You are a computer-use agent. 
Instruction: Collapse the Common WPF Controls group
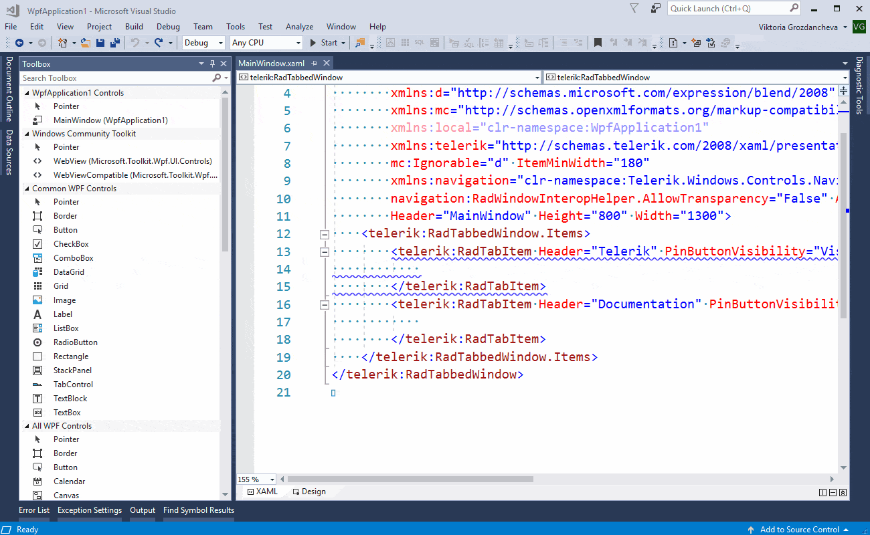point(26,189)
